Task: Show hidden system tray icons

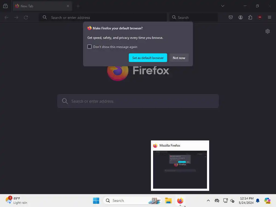Action: click(x=208, y=201)
